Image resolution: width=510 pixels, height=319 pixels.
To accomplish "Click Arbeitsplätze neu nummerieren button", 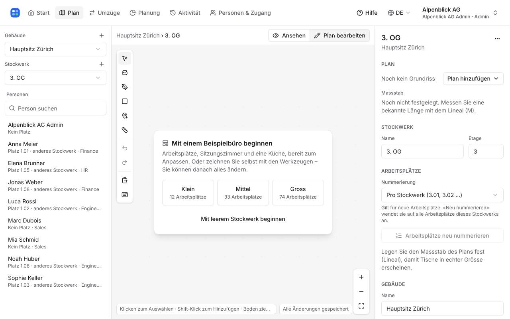I will (x=442, y=236).
